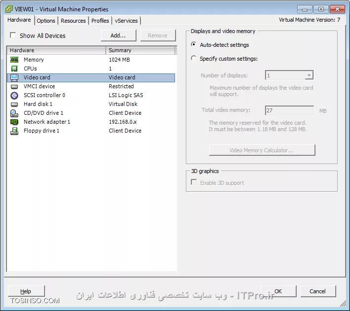Close the Virtual Machine Properties window

tap(337, 9)
